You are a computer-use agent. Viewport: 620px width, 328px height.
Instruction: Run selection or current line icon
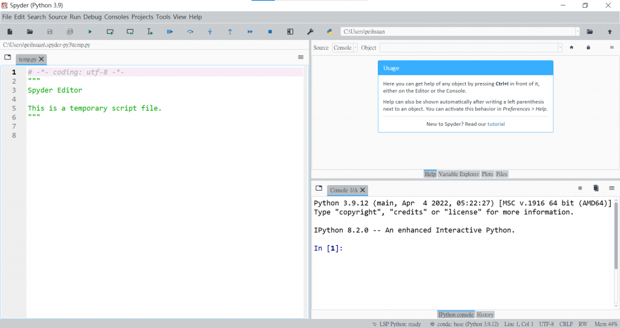pos(150,31)
